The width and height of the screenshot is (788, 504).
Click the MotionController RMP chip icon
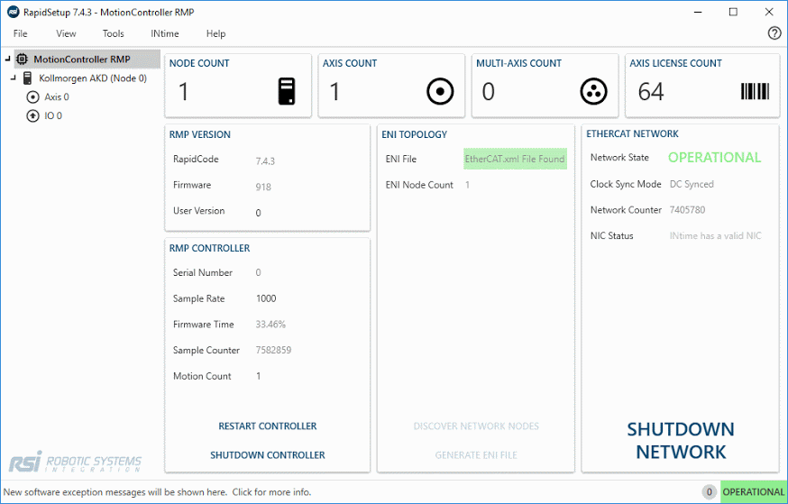tap(23, 60)
